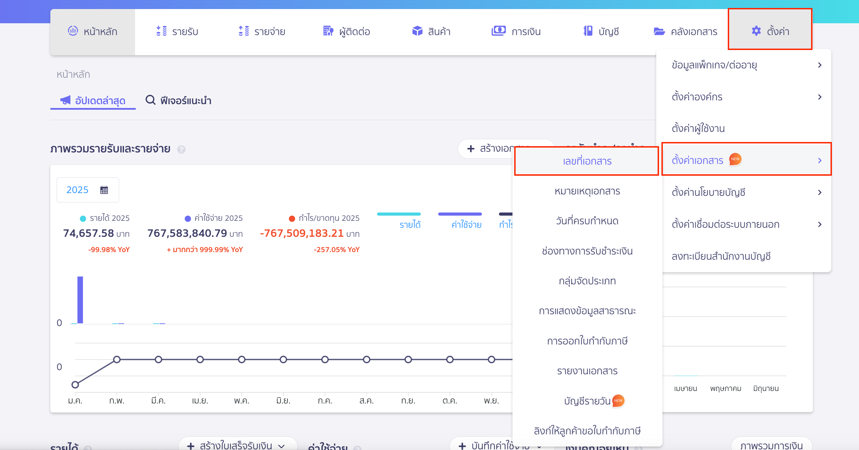Image resolution: width=859 pixels, height=450 pixels.
Task: Select ลงทะเบียนสำนักงานบัญชี menu entry
Action: click(x=747, y=256)
